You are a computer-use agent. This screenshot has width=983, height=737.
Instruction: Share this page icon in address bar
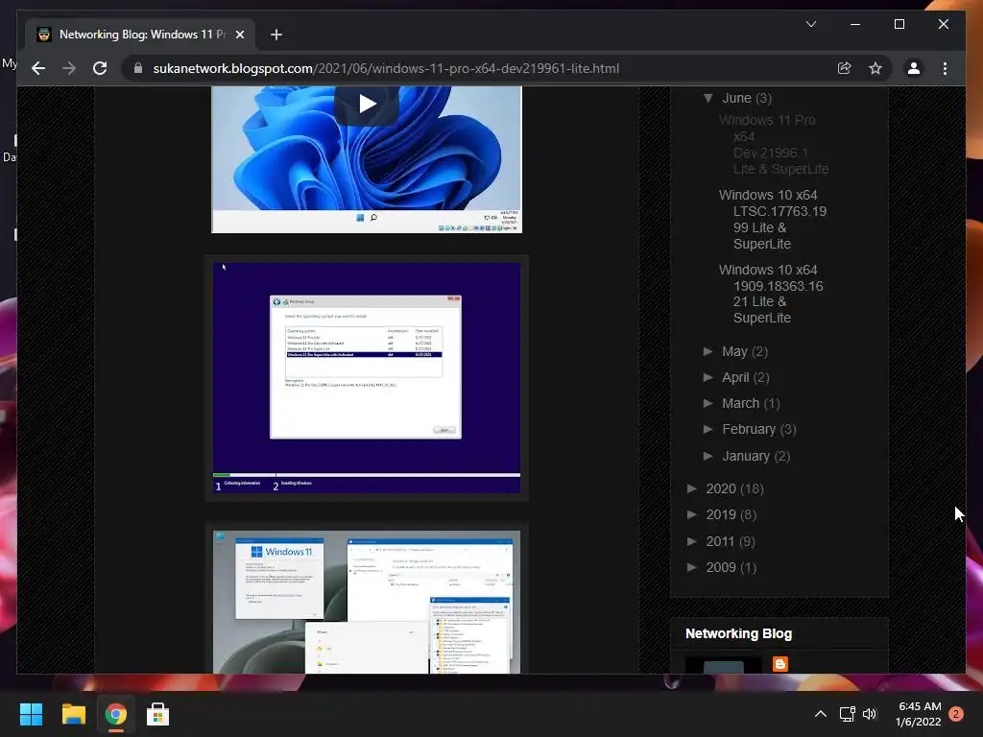pos(845,68)
